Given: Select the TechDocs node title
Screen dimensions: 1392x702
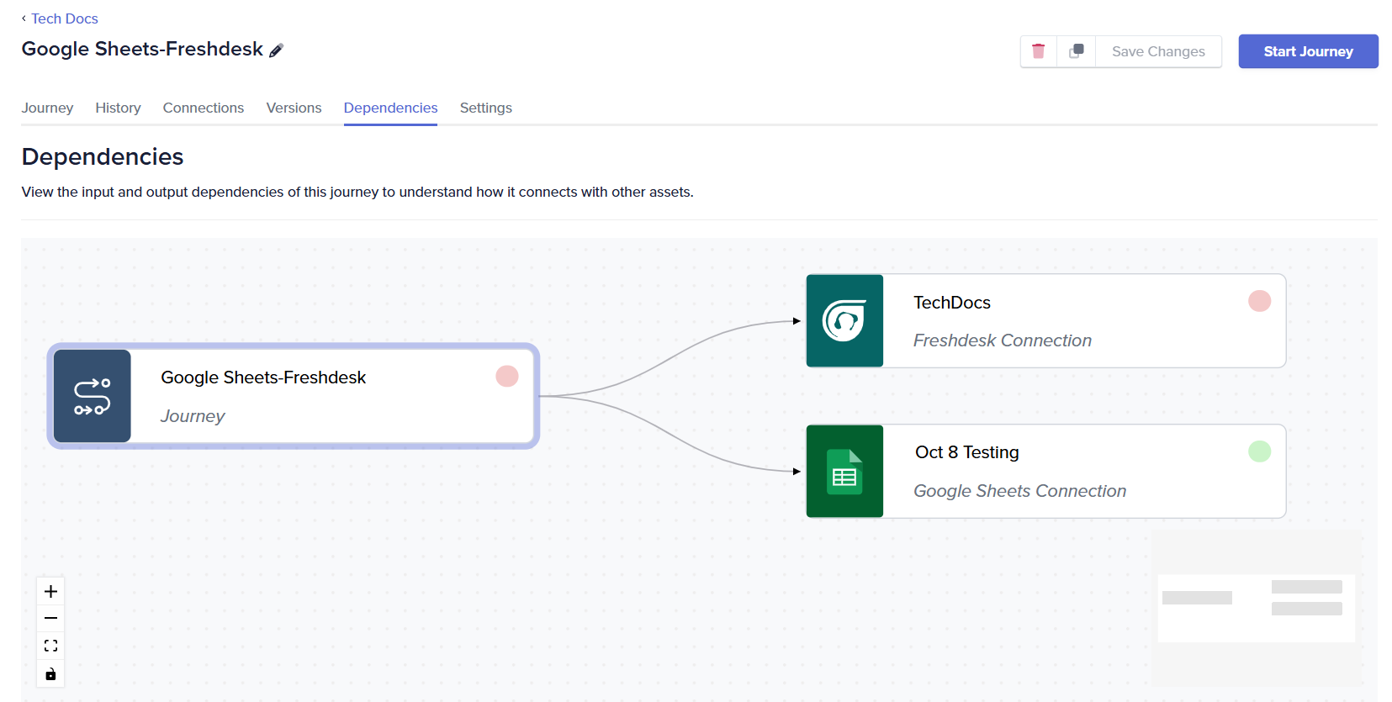Looking at the screenshot, I should click(952, 303).
